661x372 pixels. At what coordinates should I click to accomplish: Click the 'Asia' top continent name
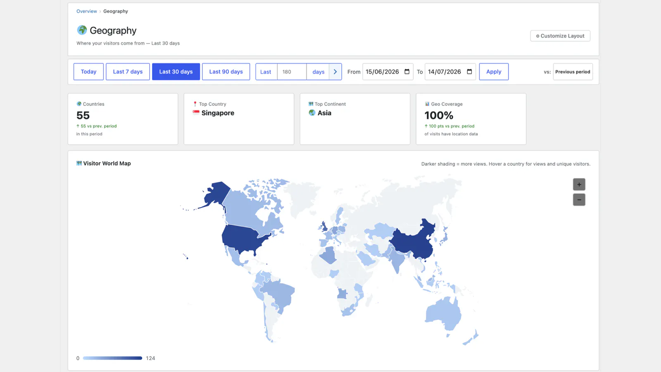pos(324,113)
